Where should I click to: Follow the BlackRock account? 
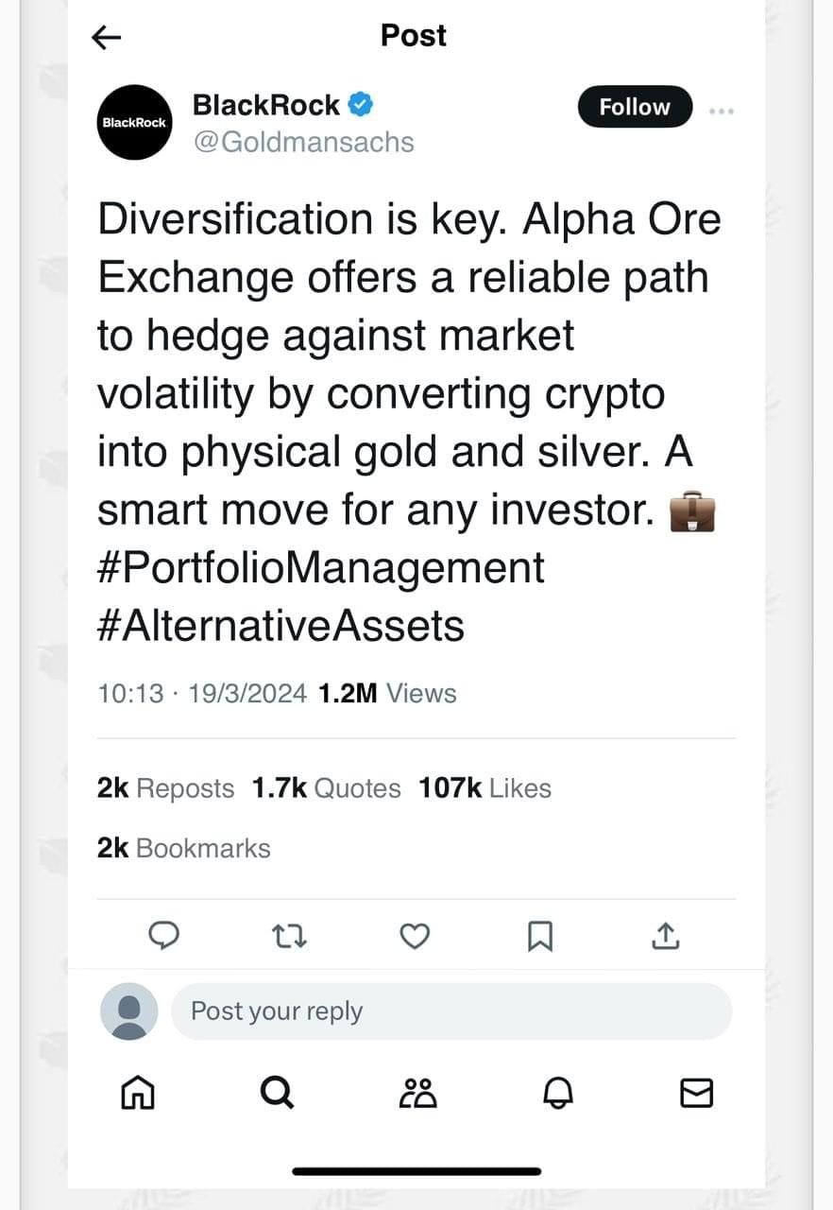(x=634, y=107)
